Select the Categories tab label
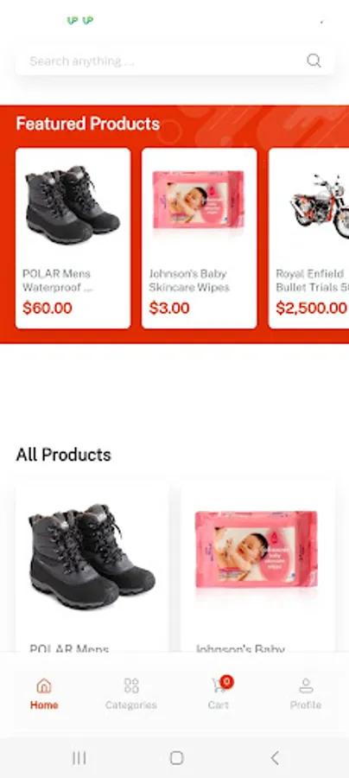This screenshot has width=349, height=778. click(x=131, y=705)
